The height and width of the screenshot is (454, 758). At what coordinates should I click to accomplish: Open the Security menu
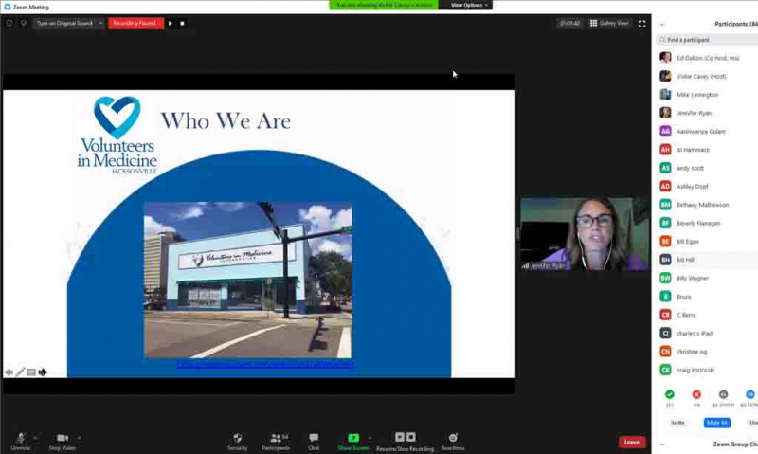point(238,442)
